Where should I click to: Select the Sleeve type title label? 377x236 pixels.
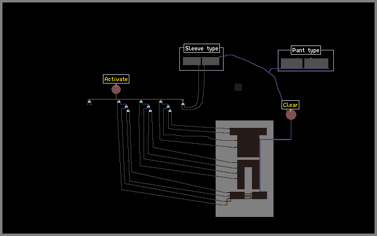pyautogui.click(x=201, y=49)
